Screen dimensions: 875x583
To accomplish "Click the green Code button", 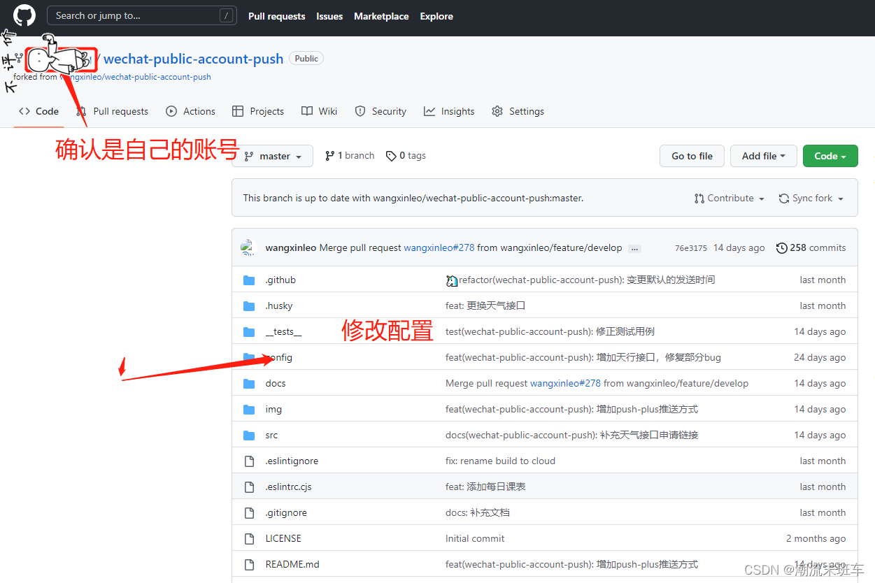I will pos(830,155).
